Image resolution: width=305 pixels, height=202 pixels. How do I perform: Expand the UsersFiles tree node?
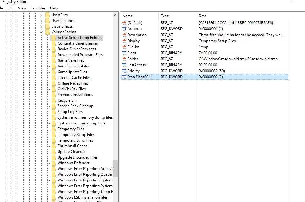pyautogui.click(x=41, y=15)
